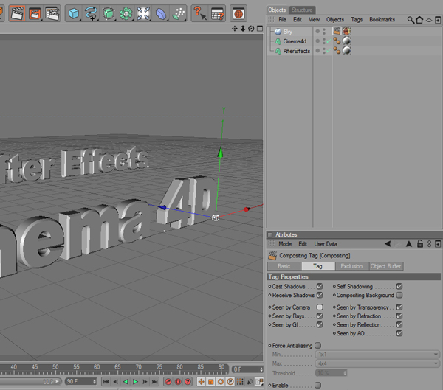Screen dimensions: 443x390
Task: Click the Object Manager home icon
Action: [419, 20]
